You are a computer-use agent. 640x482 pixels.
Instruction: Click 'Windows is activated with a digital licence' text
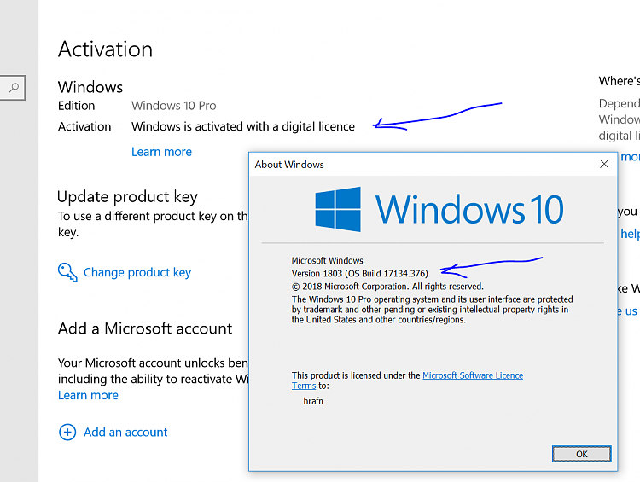243,126
